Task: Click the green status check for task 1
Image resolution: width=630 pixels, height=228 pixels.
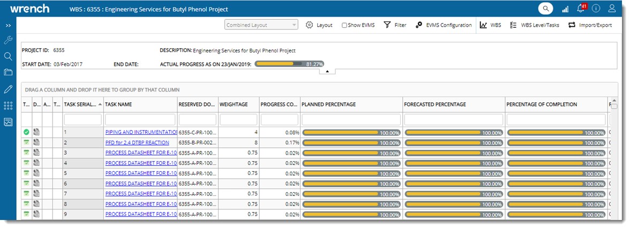Action: pyautogui.click(x=26, y=132)
